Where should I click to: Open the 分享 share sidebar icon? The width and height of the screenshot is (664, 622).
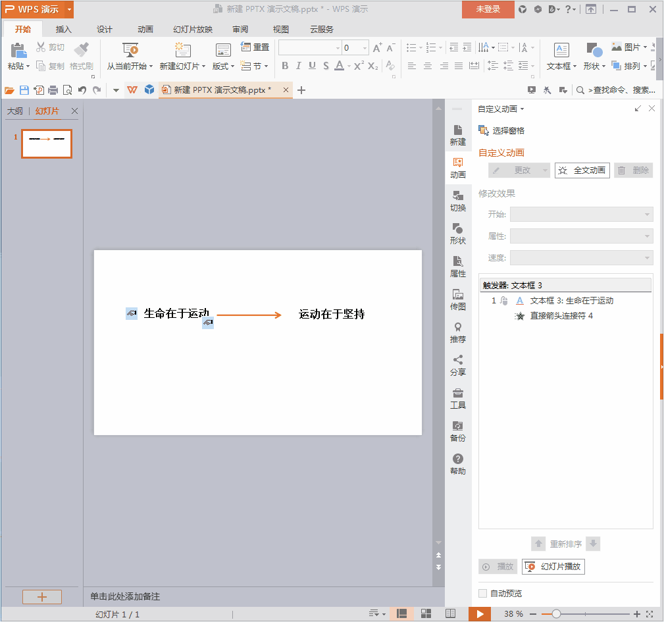pos(458,366)
